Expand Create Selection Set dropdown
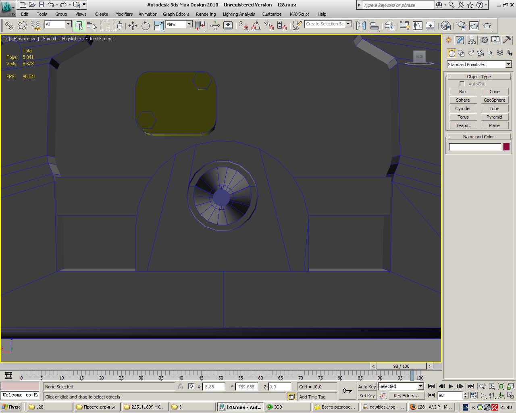Screen dimensions: 516x413 [348, 24]
